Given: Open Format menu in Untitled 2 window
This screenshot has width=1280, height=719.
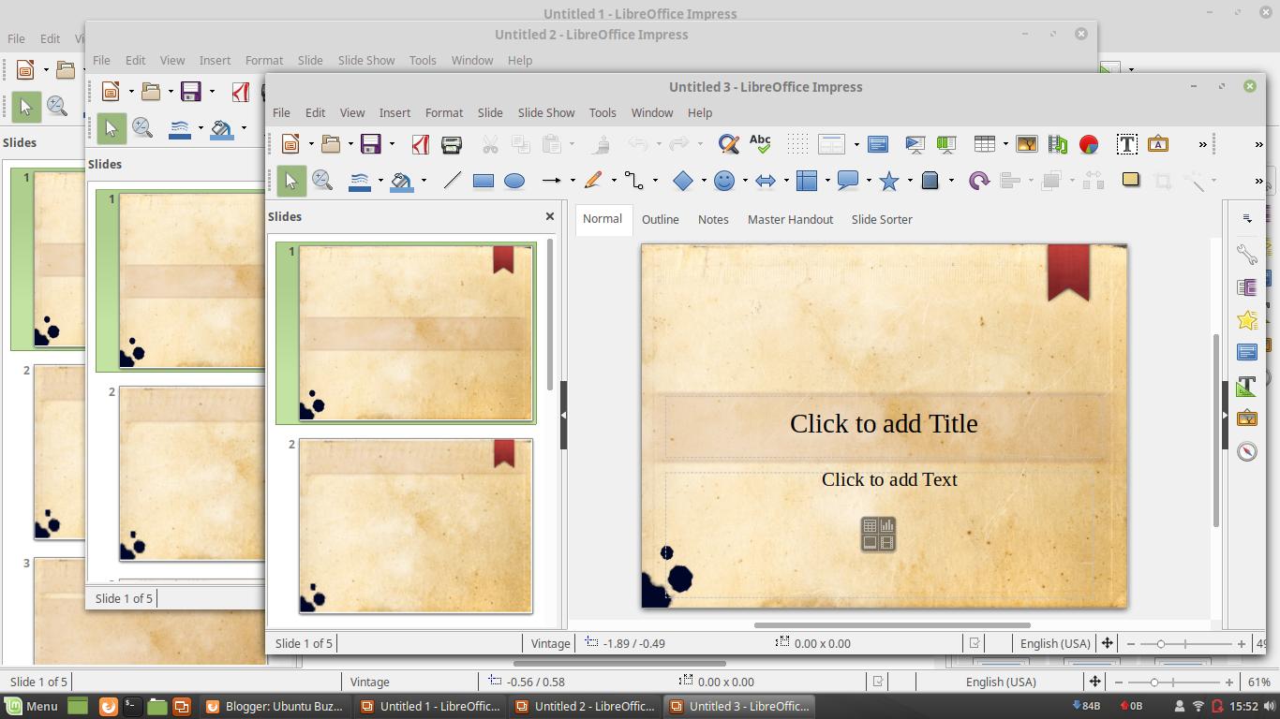Looking at the screenshot, I should point(264,60).
